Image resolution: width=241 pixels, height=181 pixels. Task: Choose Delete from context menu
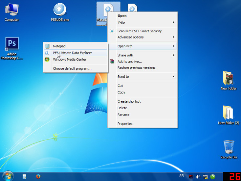tap(142, 108)
